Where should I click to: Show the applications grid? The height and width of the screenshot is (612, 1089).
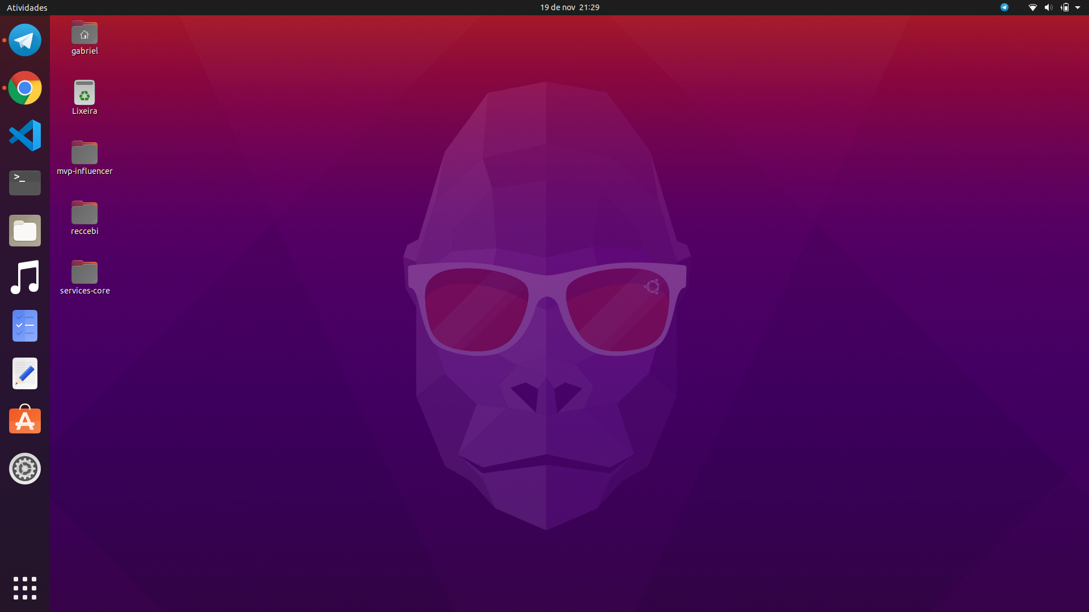point(25,588)
